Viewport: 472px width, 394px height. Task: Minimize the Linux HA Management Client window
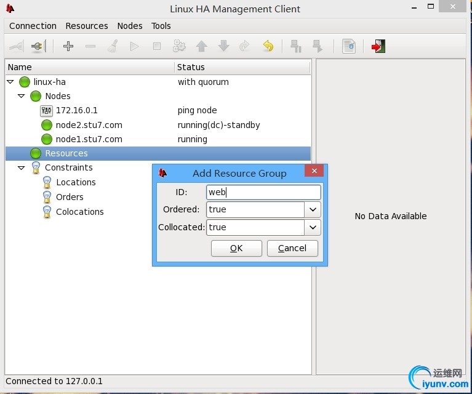[414, 7]
